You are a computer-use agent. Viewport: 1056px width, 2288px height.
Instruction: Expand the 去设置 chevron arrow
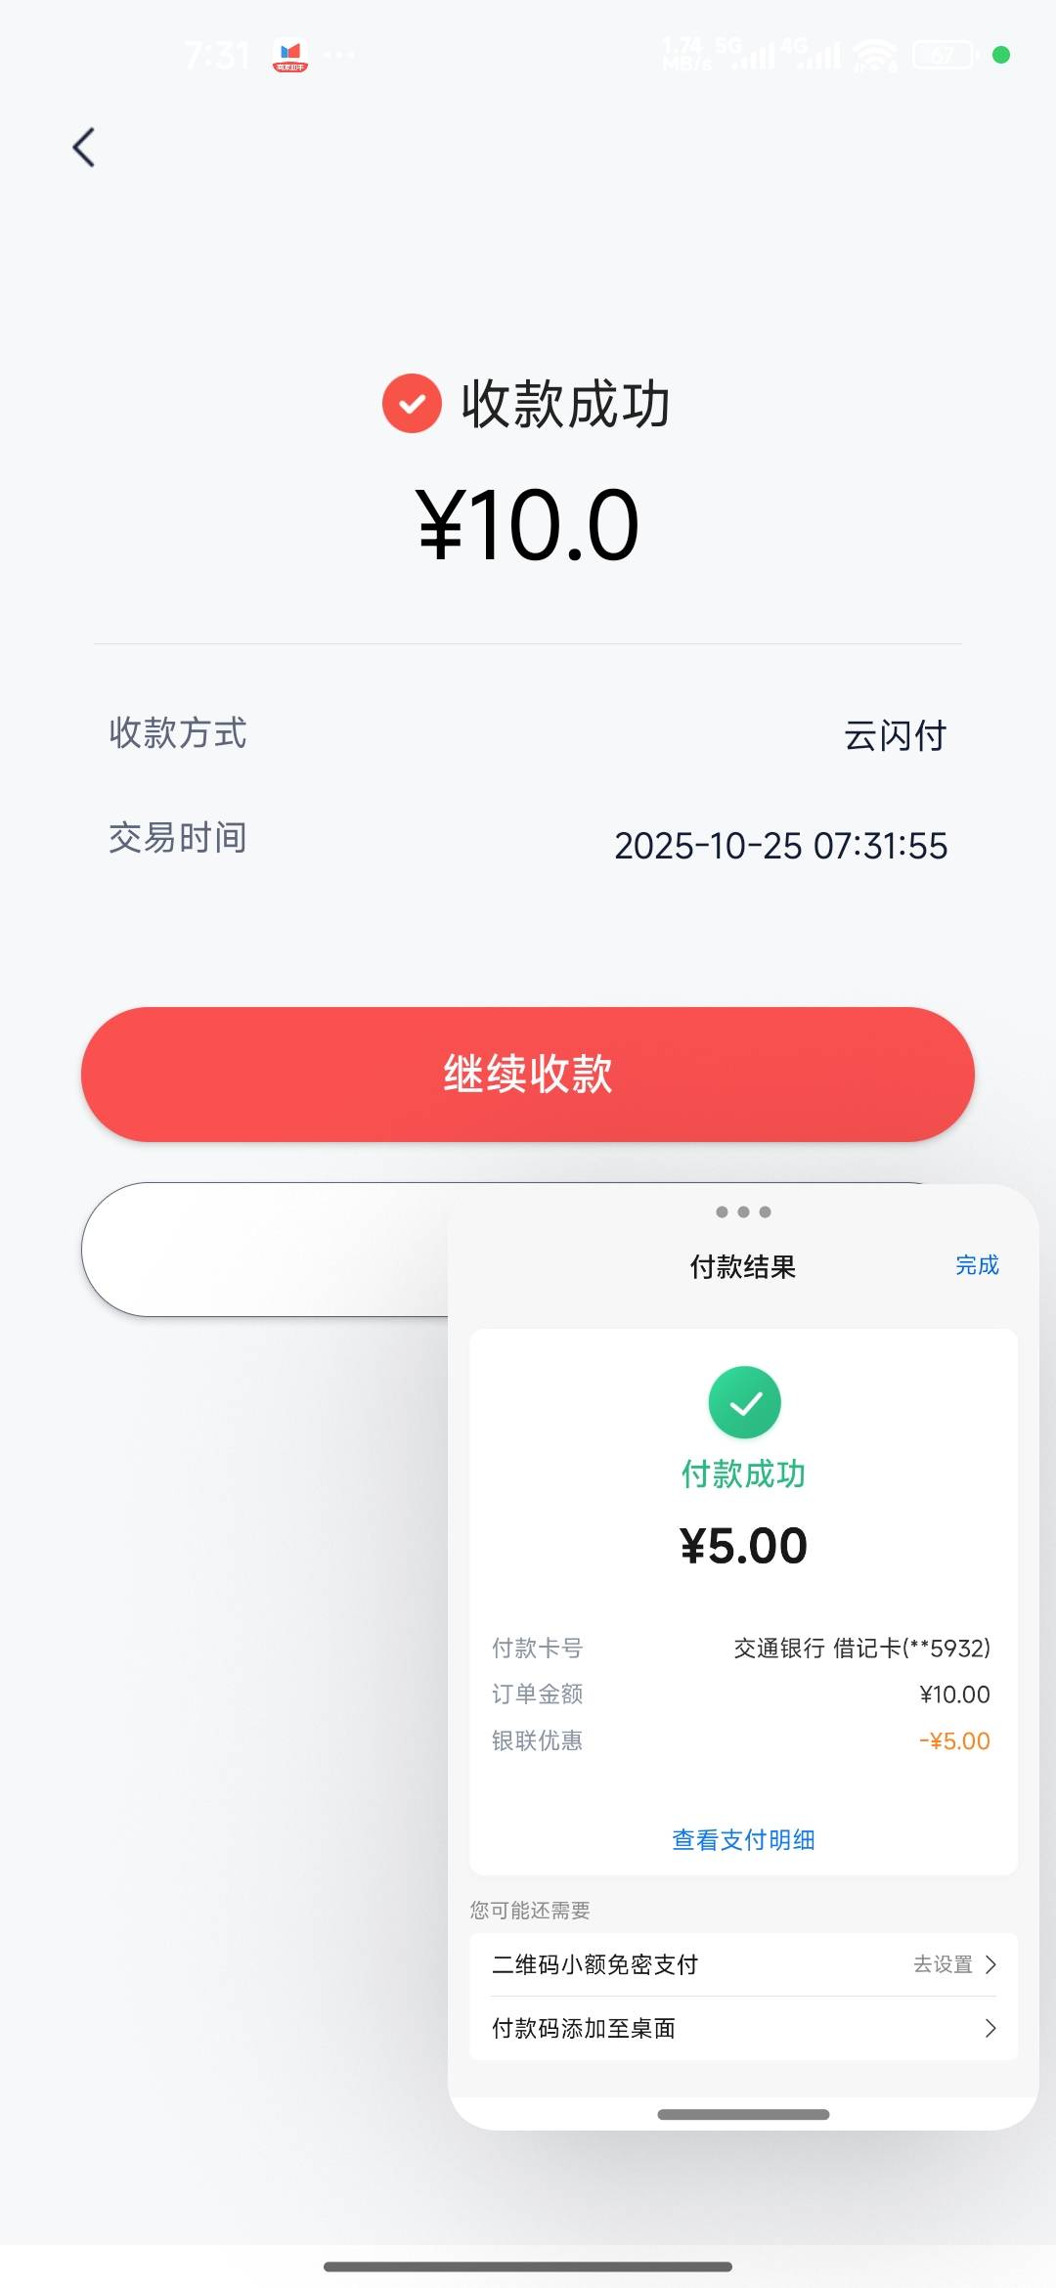click(x=990, y=1965)
